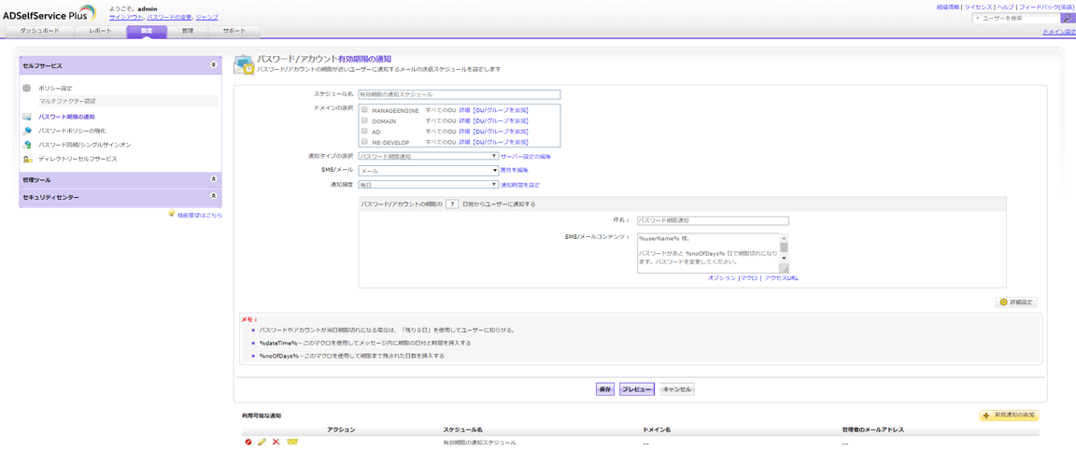Delete schedule using red X icon
This screenshot has height=450, width=1076.
point(276,443)
